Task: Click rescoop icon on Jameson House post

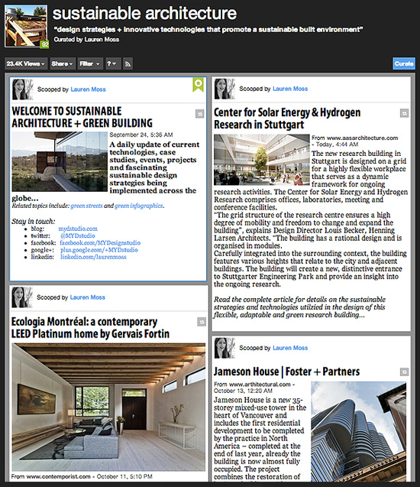Action: coord(404,372)
